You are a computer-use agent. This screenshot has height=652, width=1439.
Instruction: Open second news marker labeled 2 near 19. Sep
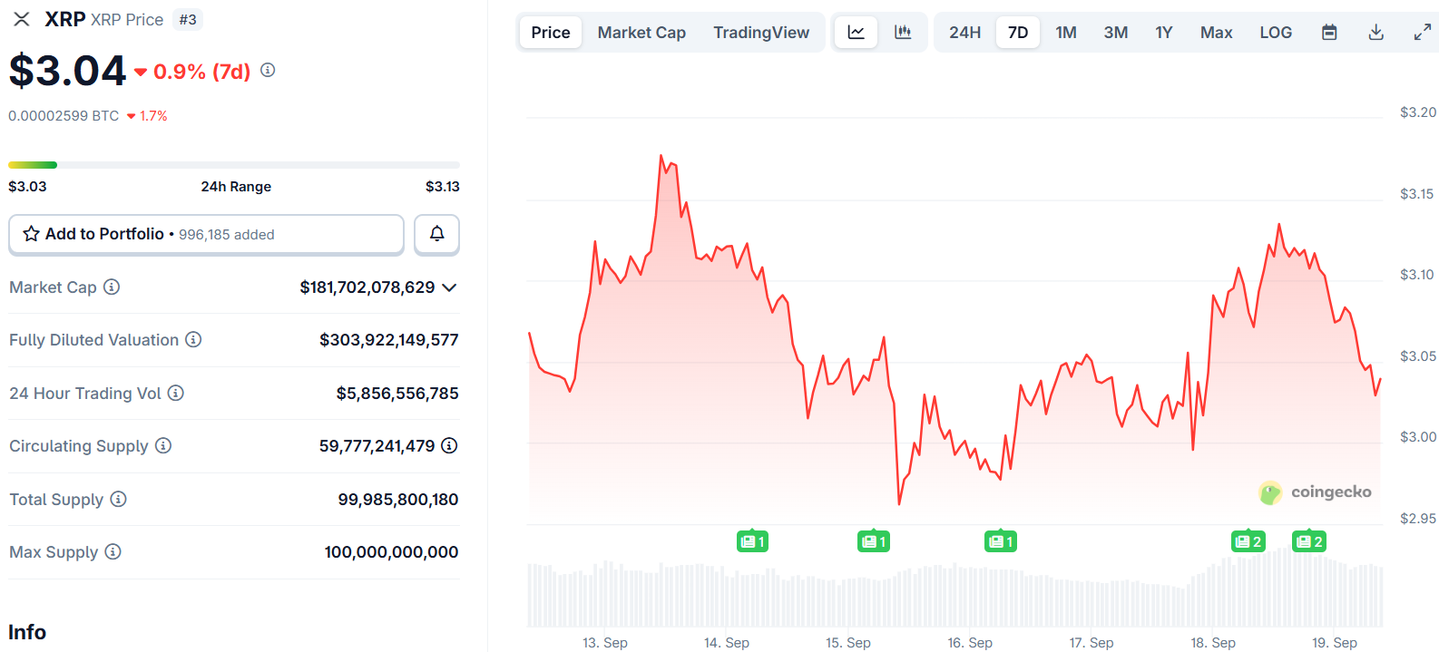point(1309,541)
